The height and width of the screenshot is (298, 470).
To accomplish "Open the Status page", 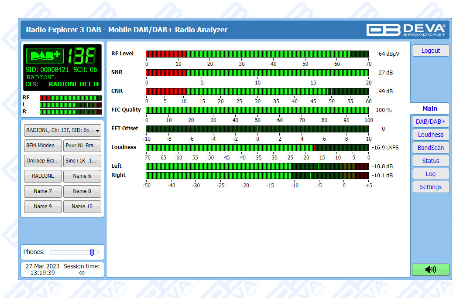I will [430, 161].
